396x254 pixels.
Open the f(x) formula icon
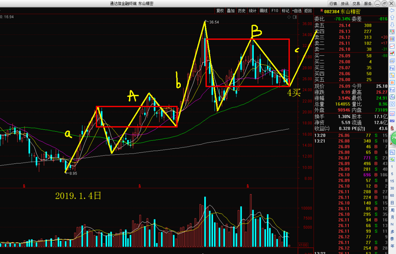(392, 97)
